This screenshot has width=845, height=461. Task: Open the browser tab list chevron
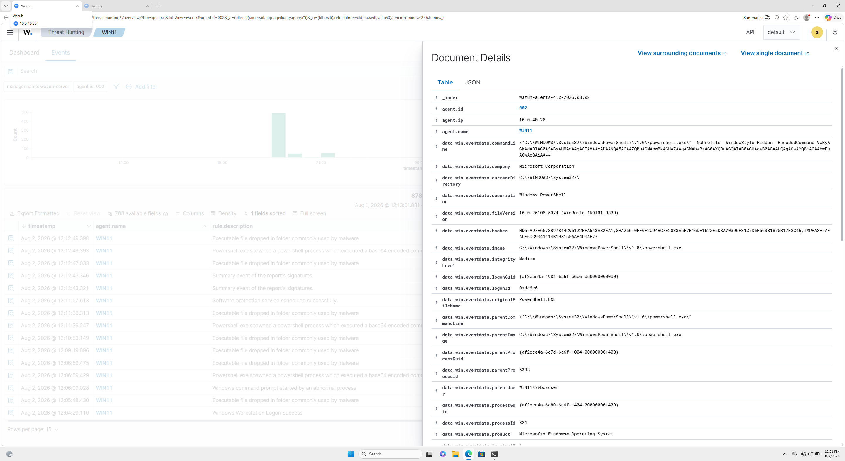pyautogui.click(x=6, y=6)
